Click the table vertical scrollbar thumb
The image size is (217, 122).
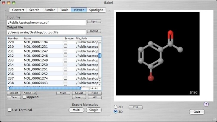click(100, 56)
